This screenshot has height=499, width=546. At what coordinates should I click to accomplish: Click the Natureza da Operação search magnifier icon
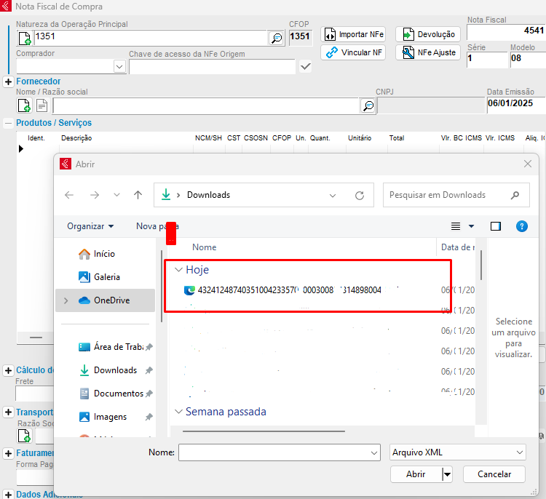pos(277,38)
